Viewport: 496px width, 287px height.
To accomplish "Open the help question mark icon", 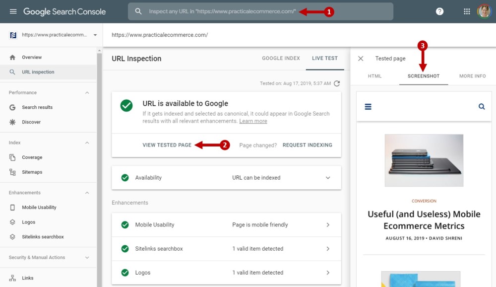I will (439, 12).
